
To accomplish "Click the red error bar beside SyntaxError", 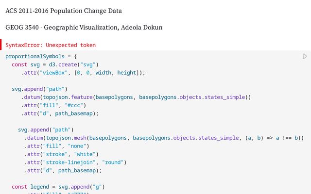I will point(1,45).
